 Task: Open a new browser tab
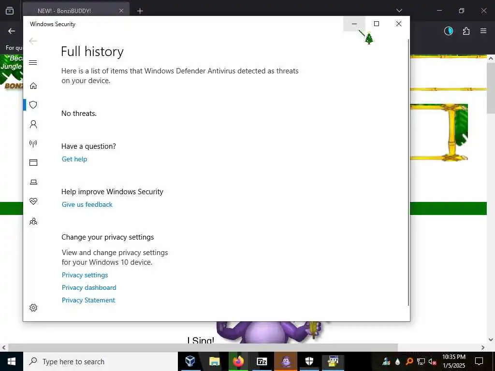tap(140, 11)
